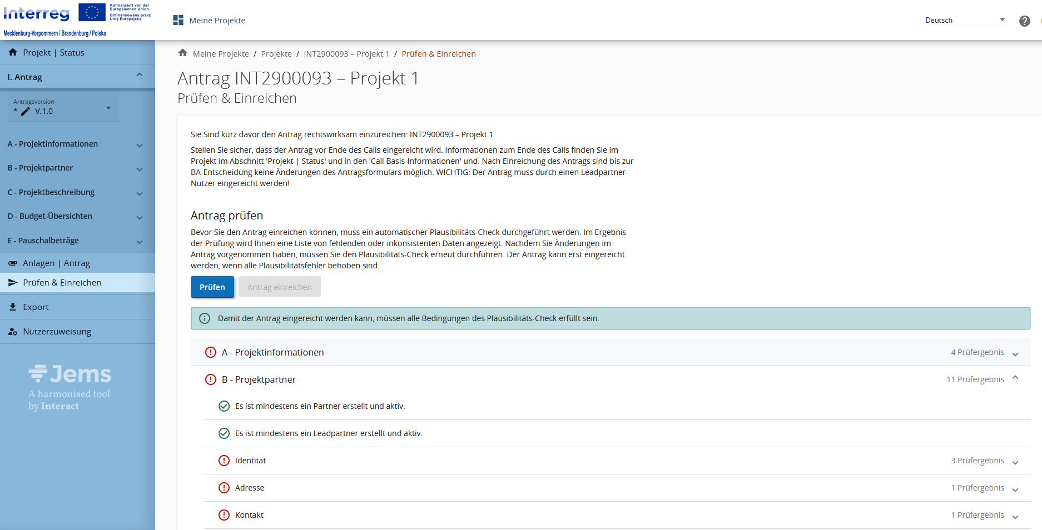The height and width of the screenshot is (530, 1042).
Task: Expand A - Projektinformationen check results
Action: pyautogui.click(x=1015, y=353)
